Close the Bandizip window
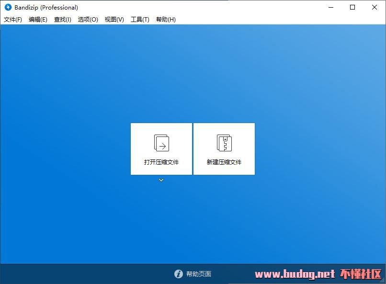Viewport: 386px width, 284px height. [375, 7]
